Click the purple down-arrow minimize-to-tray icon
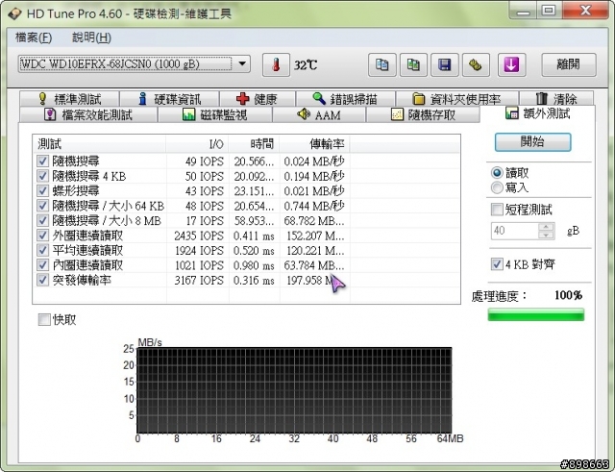Viewport: 615px width, 472px height. tap(511, 64)
